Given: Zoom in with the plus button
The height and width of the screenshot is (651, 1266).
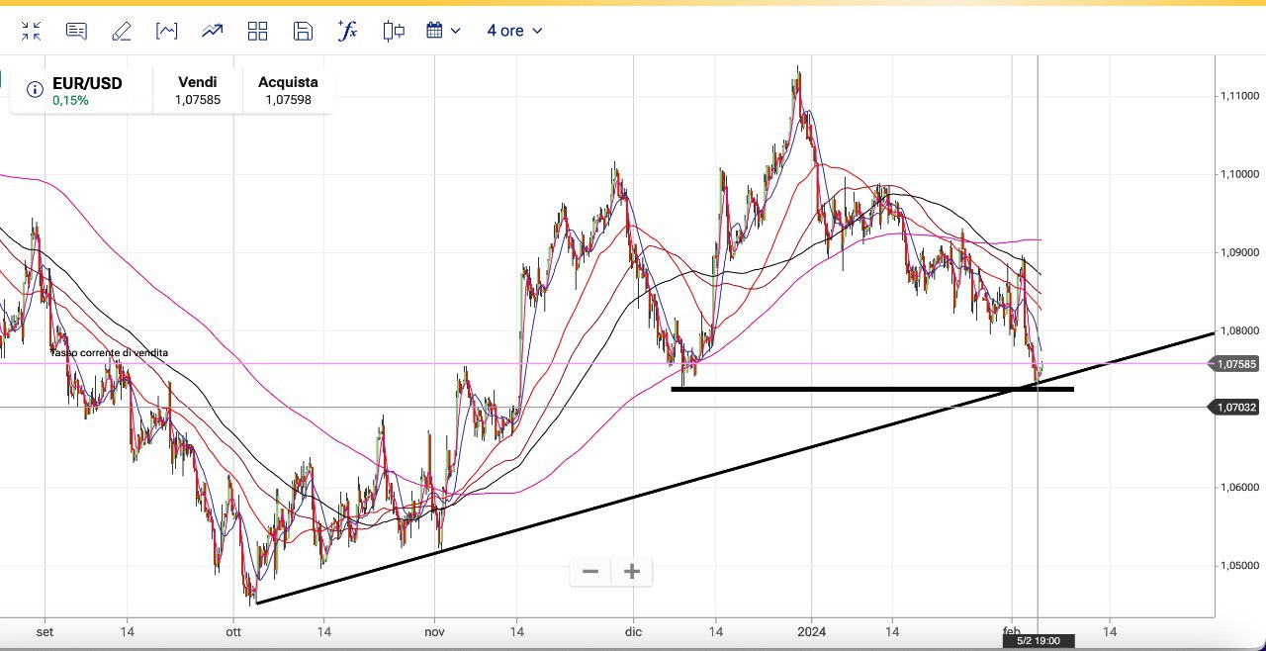Looking at the screenshot, I should (x=632, y=572).
